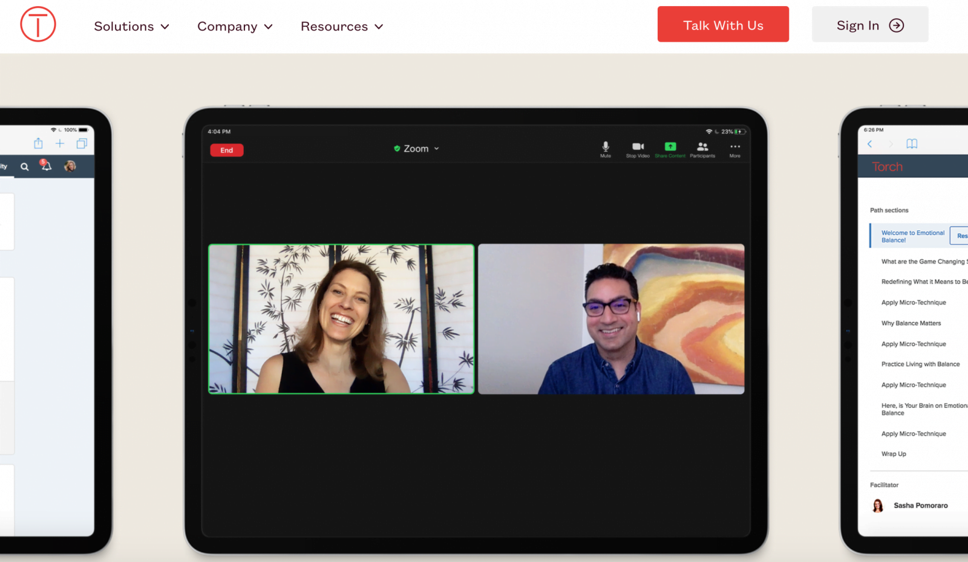Click the search magnifier icon

pos(25,167)
